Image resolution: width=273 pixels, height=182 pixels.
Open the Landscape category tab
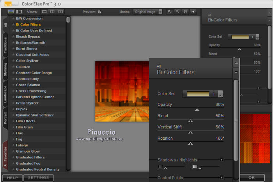tap(5, 94)
